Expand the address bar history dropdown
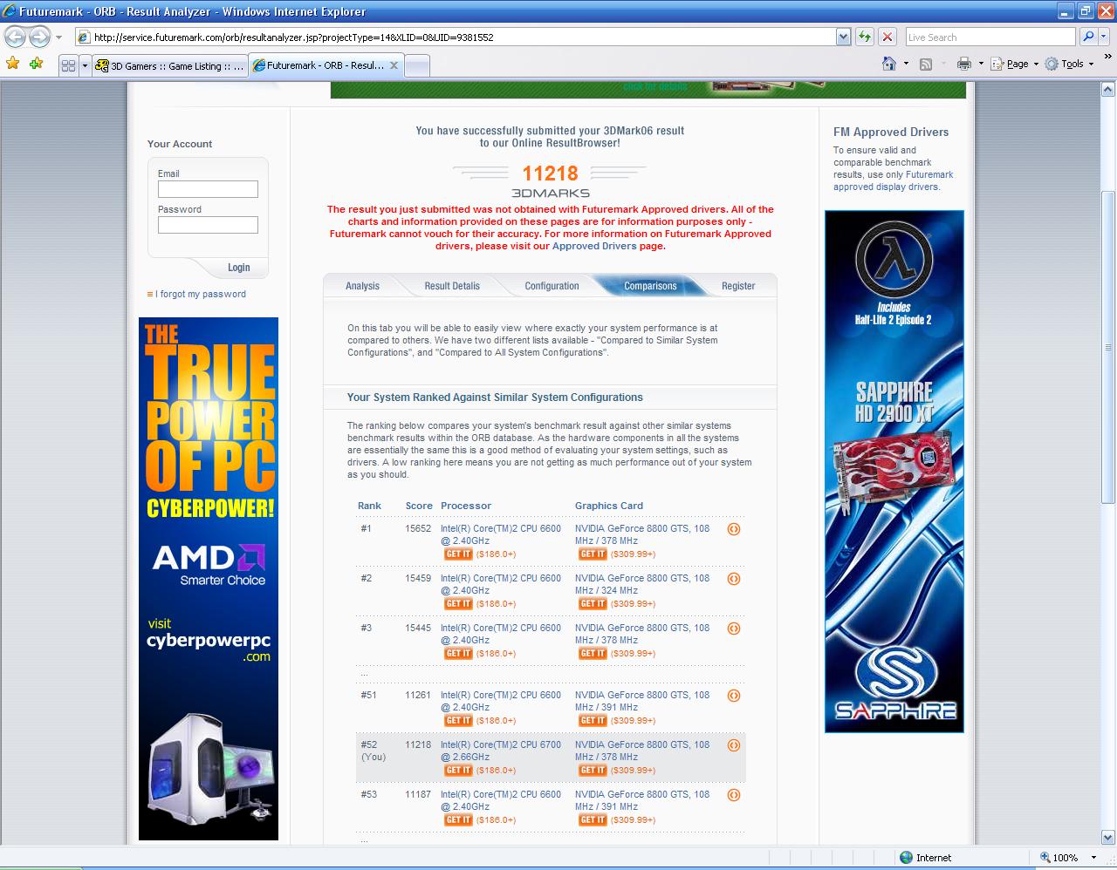This screenshot has height=870, width=1117. pyautogui.click(x=843, y=37)
